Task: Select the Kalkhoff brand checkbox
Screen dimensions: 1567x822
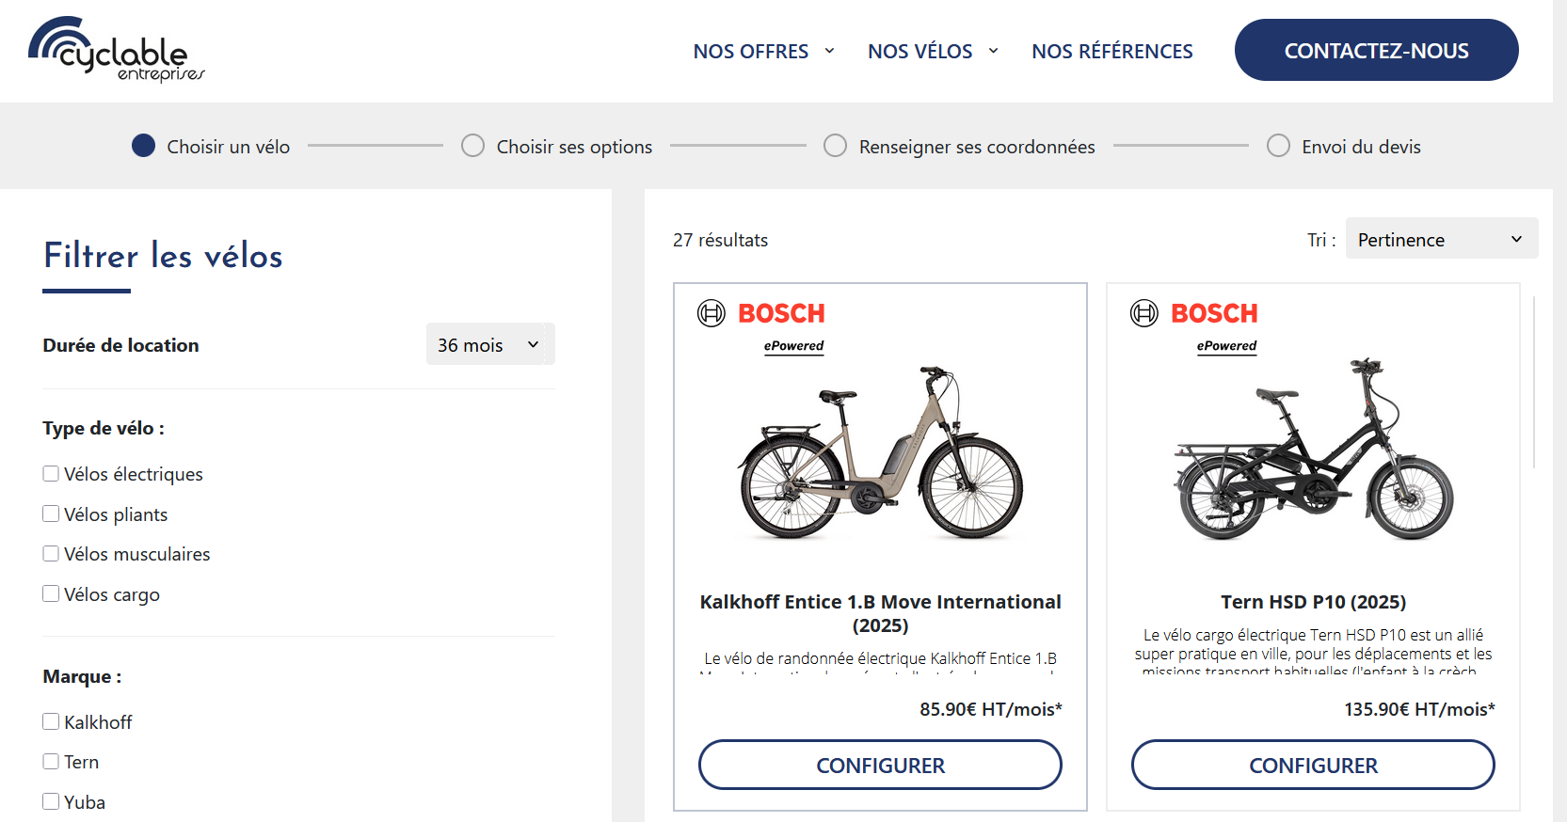Action: (51, 722)
